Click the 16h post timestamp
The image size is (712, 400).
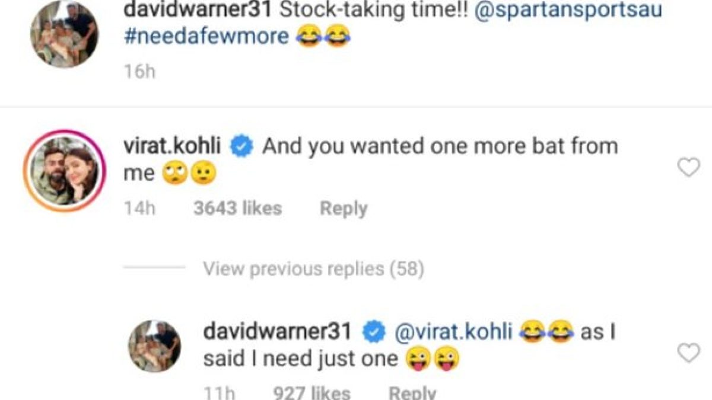pos(139,72)
